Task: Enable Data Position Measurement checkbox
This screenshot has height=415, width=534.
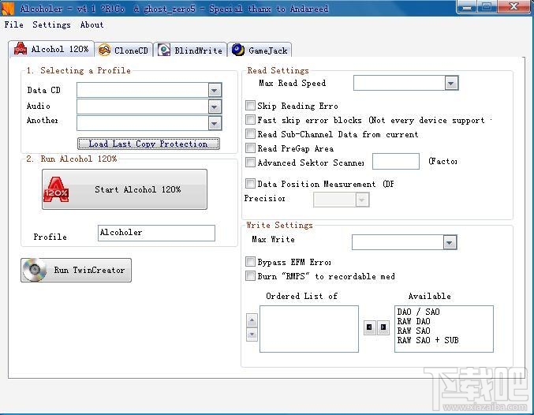Action: click(250, 183)
